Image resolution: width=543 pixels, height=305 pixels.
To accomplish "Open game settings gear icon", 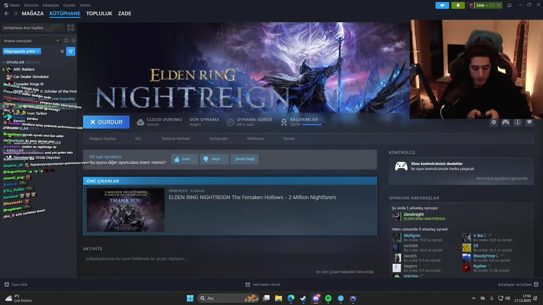I will 493,122.
